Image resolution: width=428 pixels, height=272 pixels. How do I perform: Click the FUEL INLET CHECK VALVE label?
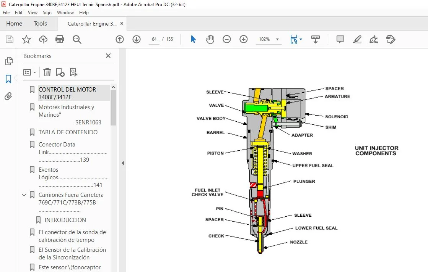207,192
